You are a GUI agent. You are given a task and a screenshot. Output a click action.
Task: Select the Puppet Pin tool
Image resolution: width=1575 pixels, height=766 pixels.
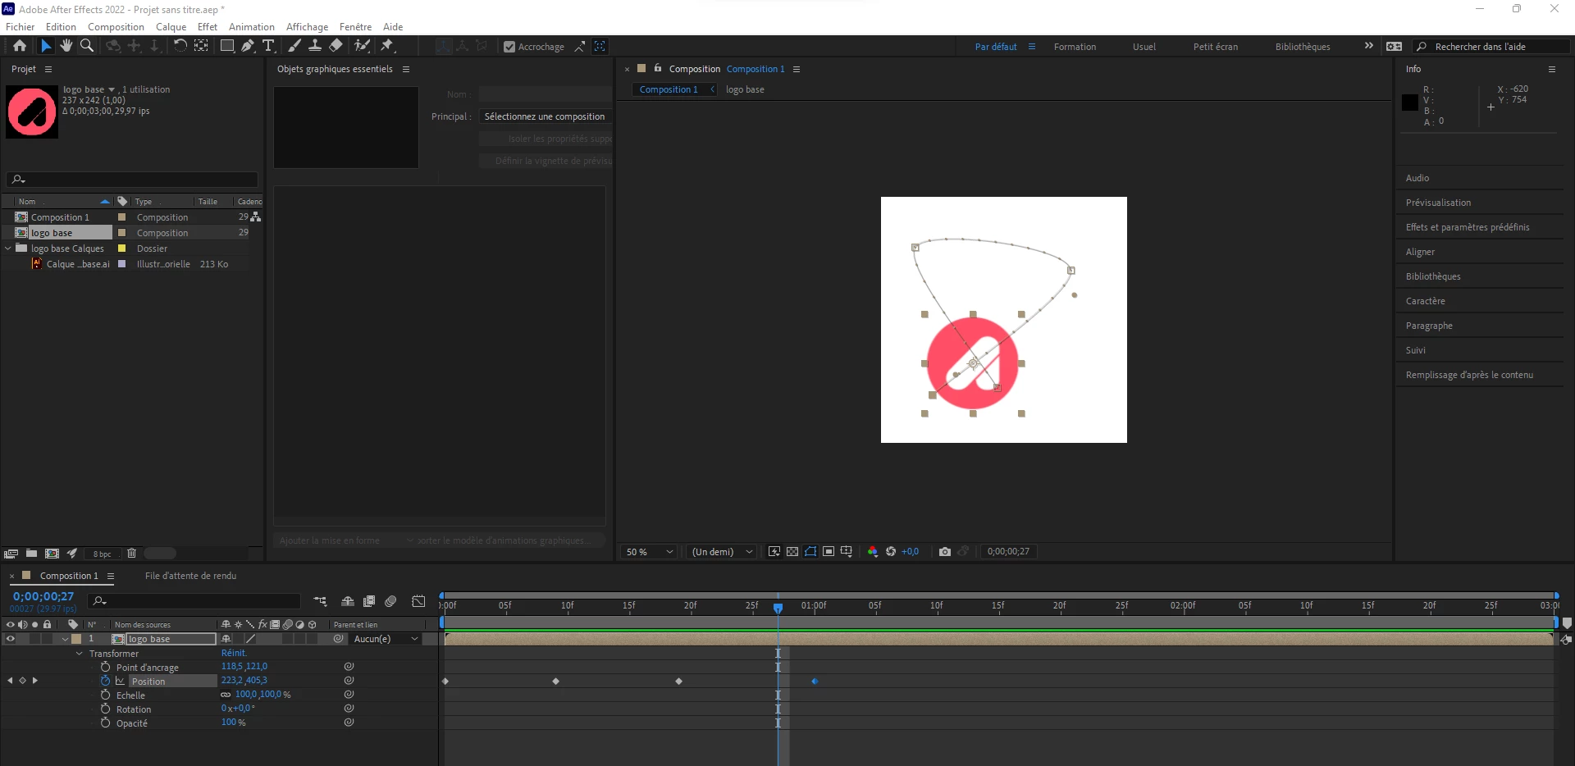coord(387,46)
